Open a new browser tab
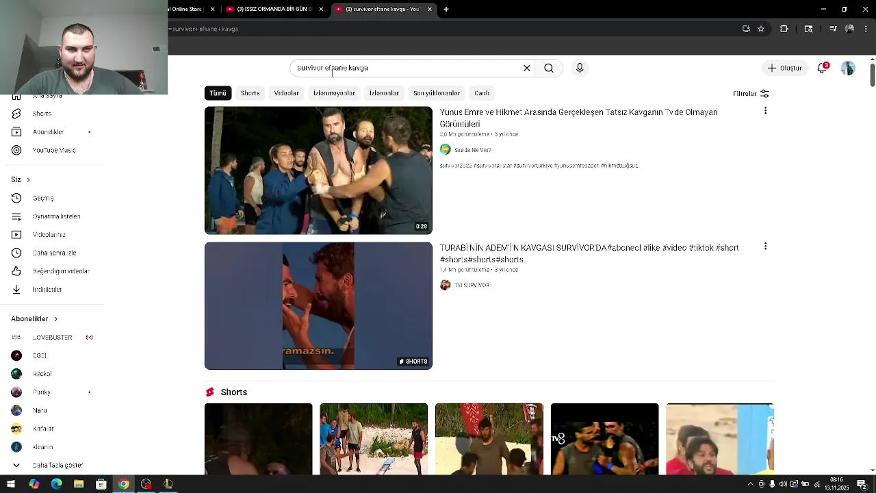This screenshot has width=876, height=493. [x=446, y=9]
